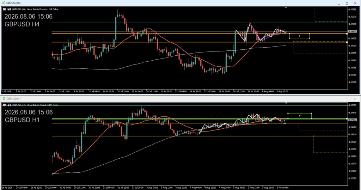Screen dimensions: 361x190
Task: Click '28 Jul 2026' on H1 time axis
Action: click(7, 188)
